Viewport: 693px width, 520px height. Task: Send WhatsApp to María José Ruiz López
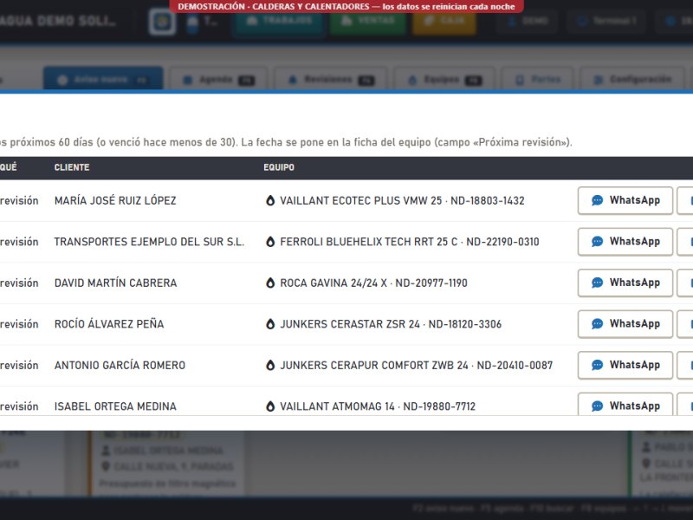(x=625, y=200)
